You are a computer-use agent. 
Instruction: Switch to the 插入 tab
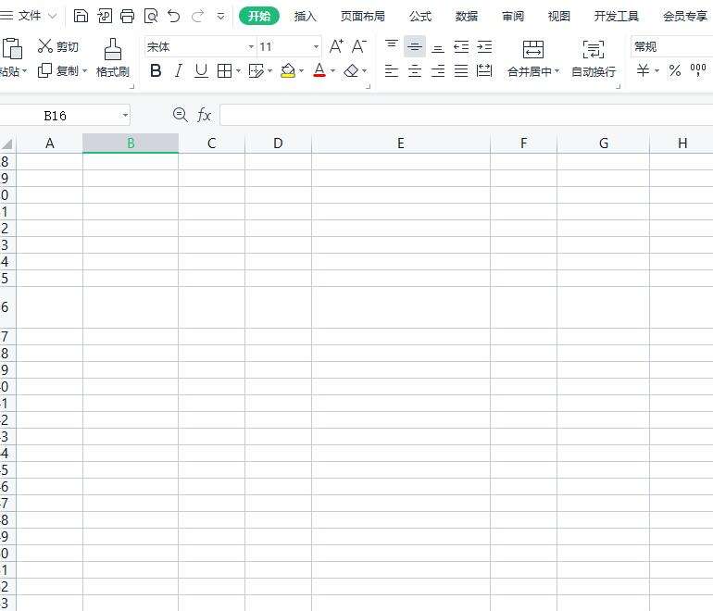[305, 17]
